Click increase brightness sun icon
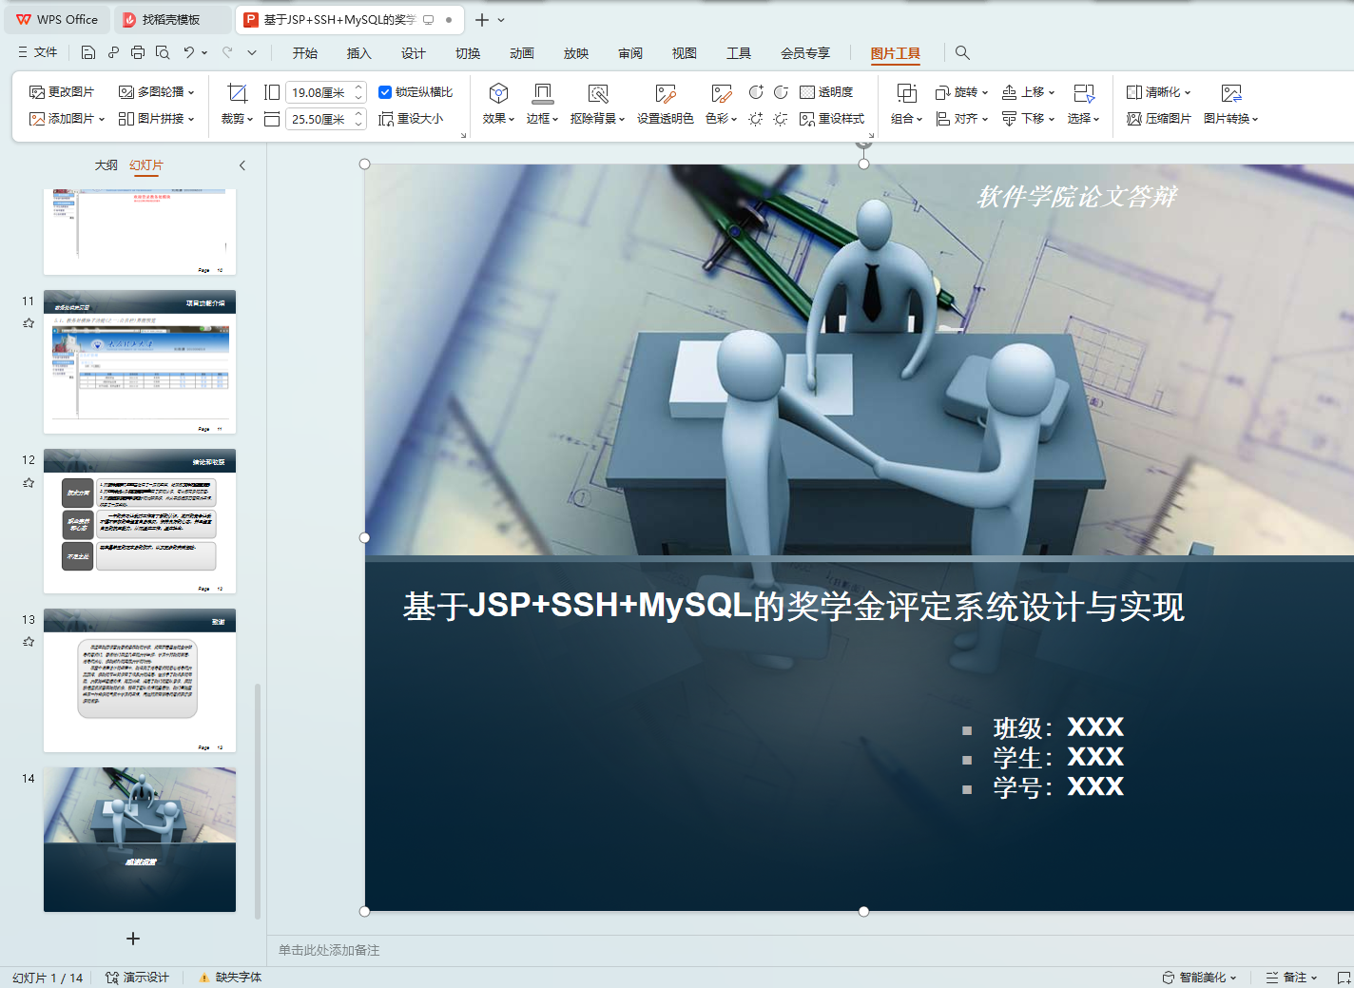1354x988 pixels. [756, 119]
